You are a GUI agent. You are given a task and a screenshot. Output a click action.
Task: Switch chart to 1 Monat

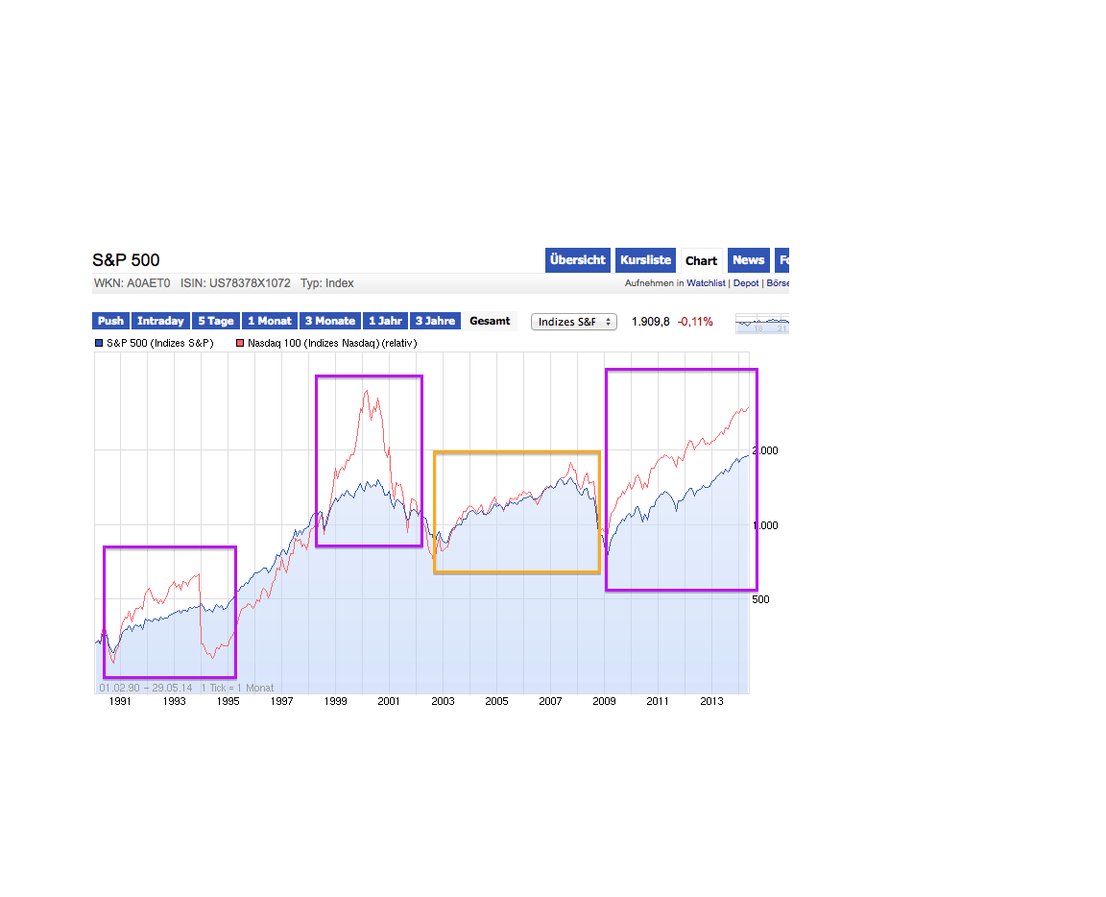tap(270, 321)
